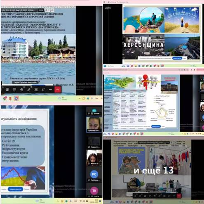Image resolution: width=204 pixels, height=204 pixels.
Task: Raise hand in the resort-slide meeting toolbar
Action: coord(22,90)
